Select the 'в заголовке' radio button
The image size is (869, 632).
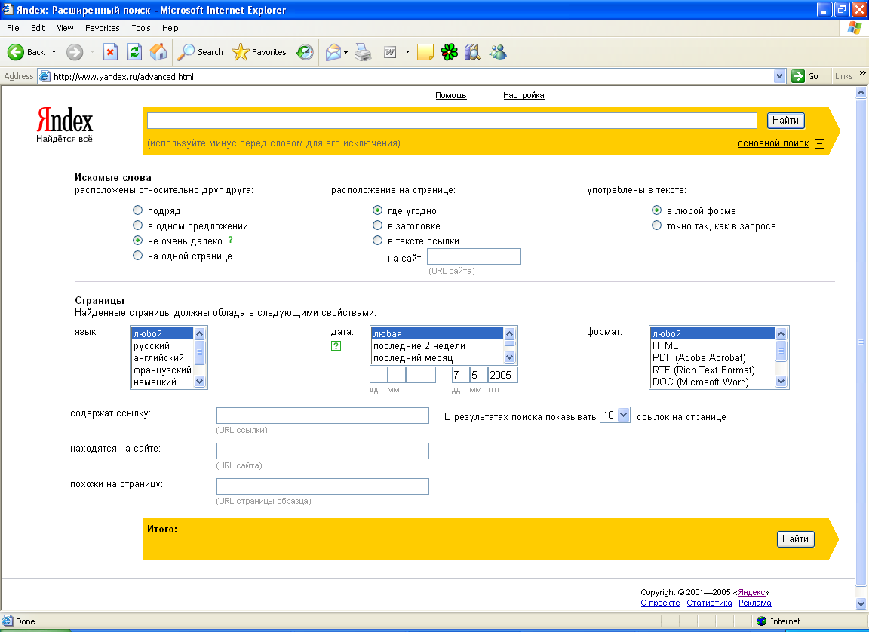pyautogui.click(x=377, y=225)
